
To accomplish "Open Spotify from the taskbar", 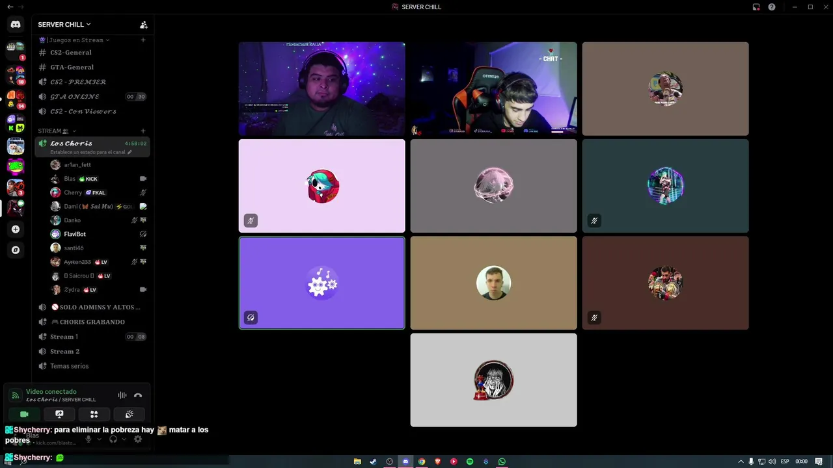I will [x=470, y=461].
